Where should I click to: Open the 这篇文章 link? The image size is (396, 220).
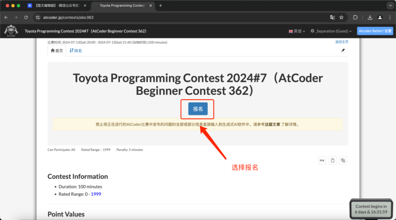pos(272,124)
